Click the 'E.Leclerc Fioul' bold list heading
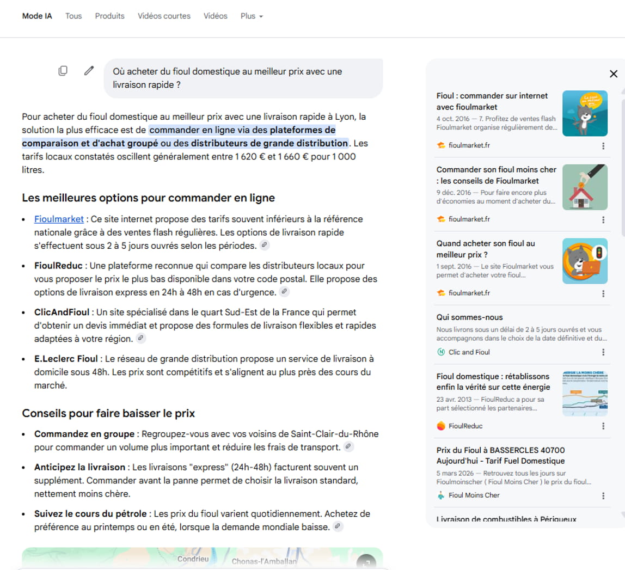The height and width of the screenshot is (570, 625). (x=66, y=358)
